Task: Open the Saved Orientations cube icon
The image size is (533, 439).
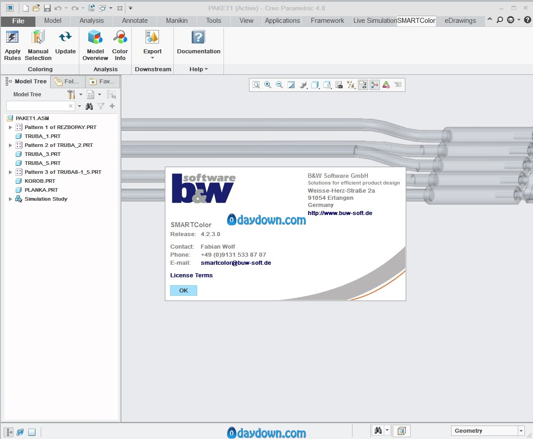Action: click(315, 85)
